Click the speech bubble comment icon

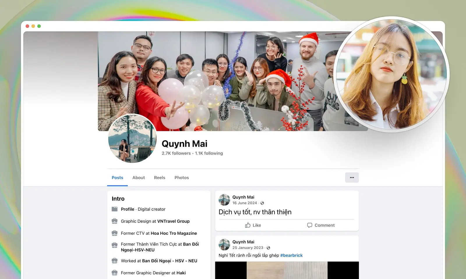point(310,225)
